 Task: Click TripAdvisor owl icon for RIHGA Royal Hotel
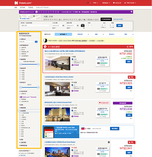[x=98, y=154]
